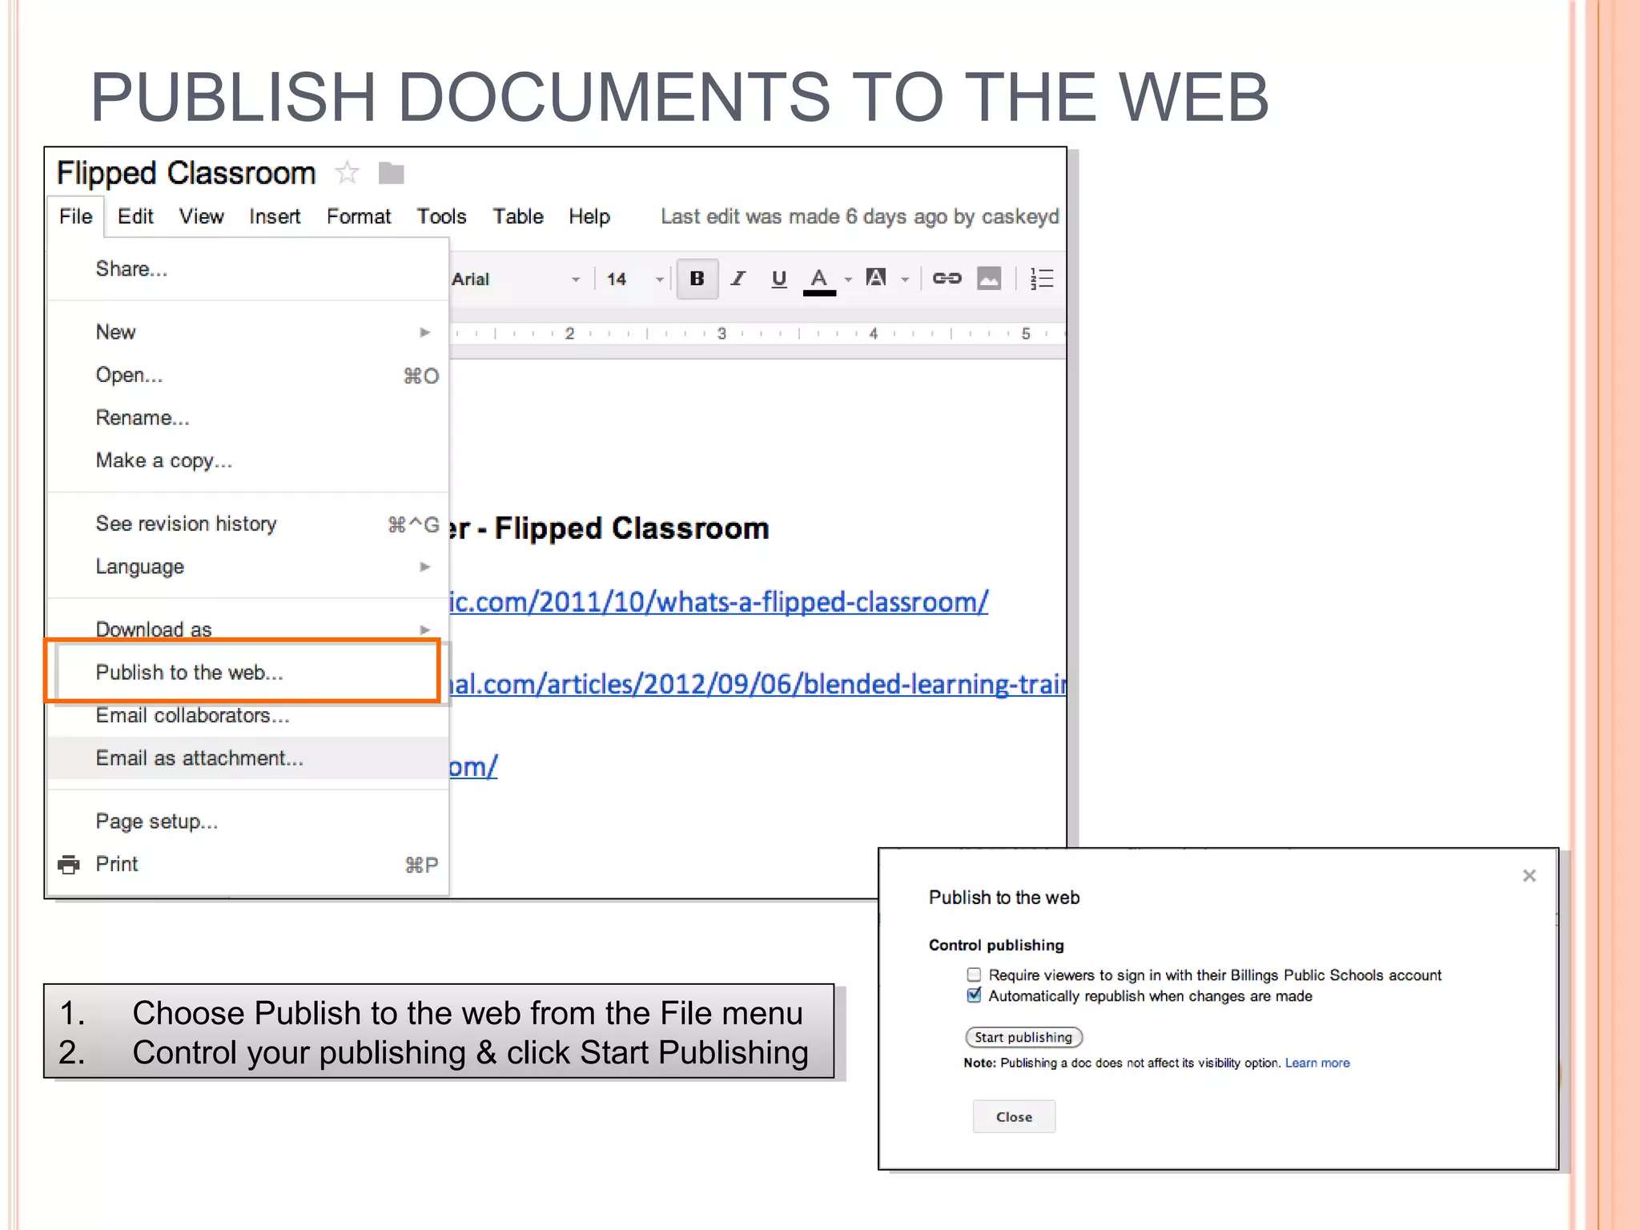Open the Help menu
Screen dimensions: 1640x1230
[589, 217]
